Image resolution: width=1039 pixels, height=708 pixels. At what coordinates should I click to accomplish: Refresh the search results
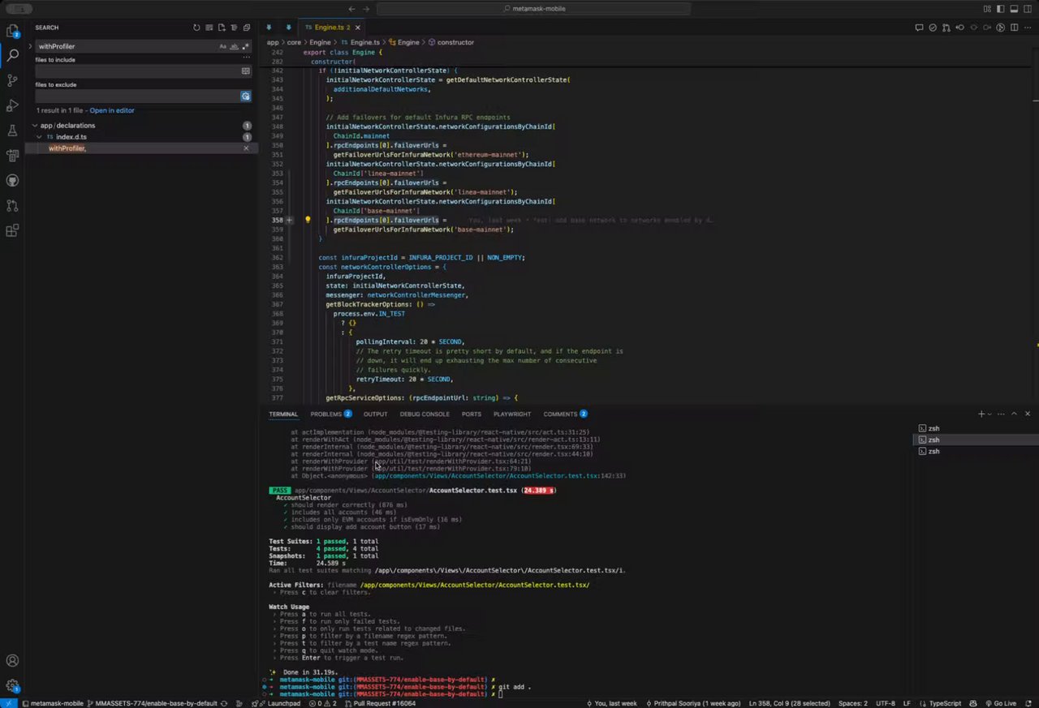pos(196,28)
